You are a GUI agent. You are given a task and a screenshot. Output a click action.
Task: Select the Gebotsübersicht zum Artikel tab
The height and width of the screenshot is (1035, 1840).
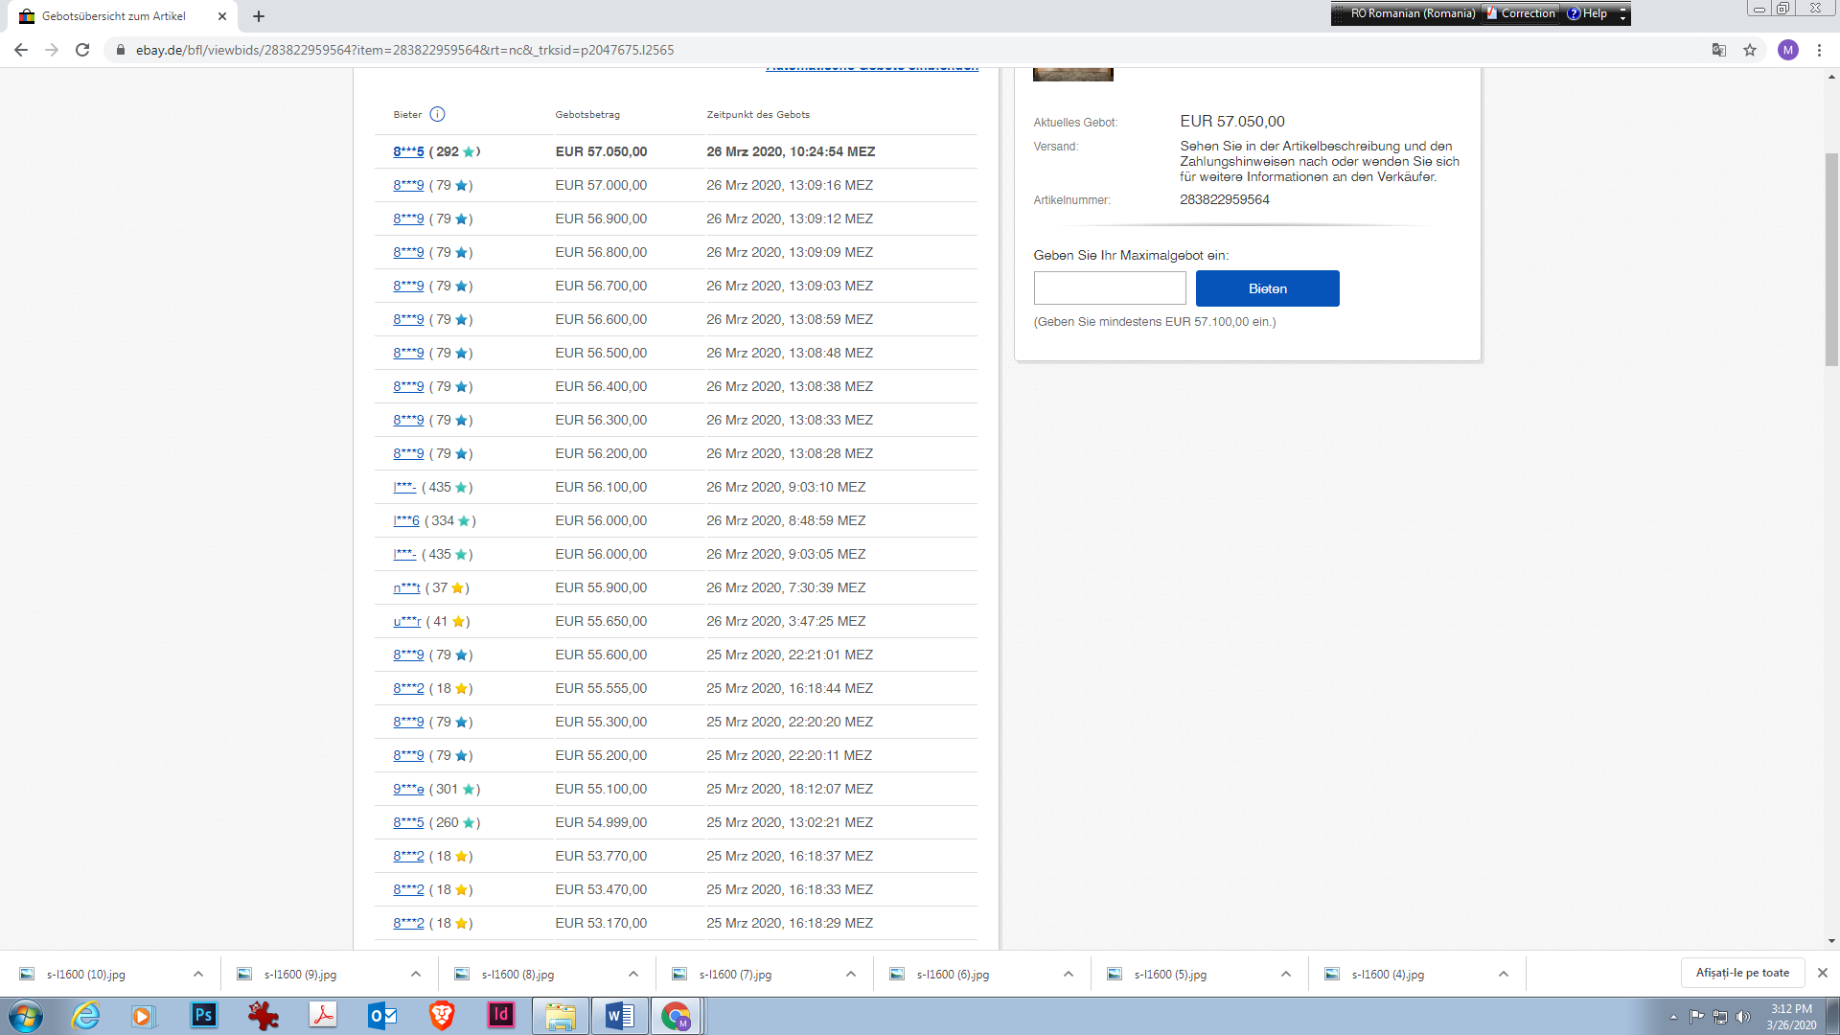pyautogui.click(x=115, y=16)
